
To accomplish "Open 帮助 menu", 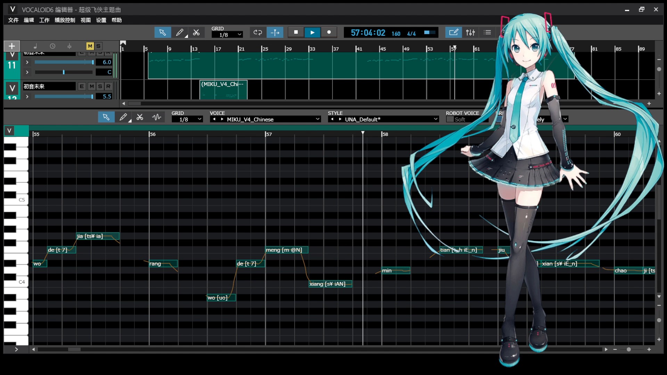I will [117, 20].
